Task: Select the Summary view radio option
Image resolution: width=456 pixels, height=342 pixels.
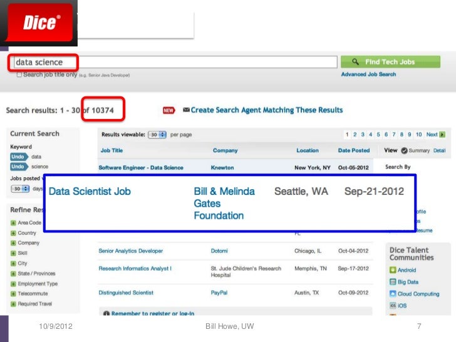Action: pyautogui.click(x=404, y=150)
